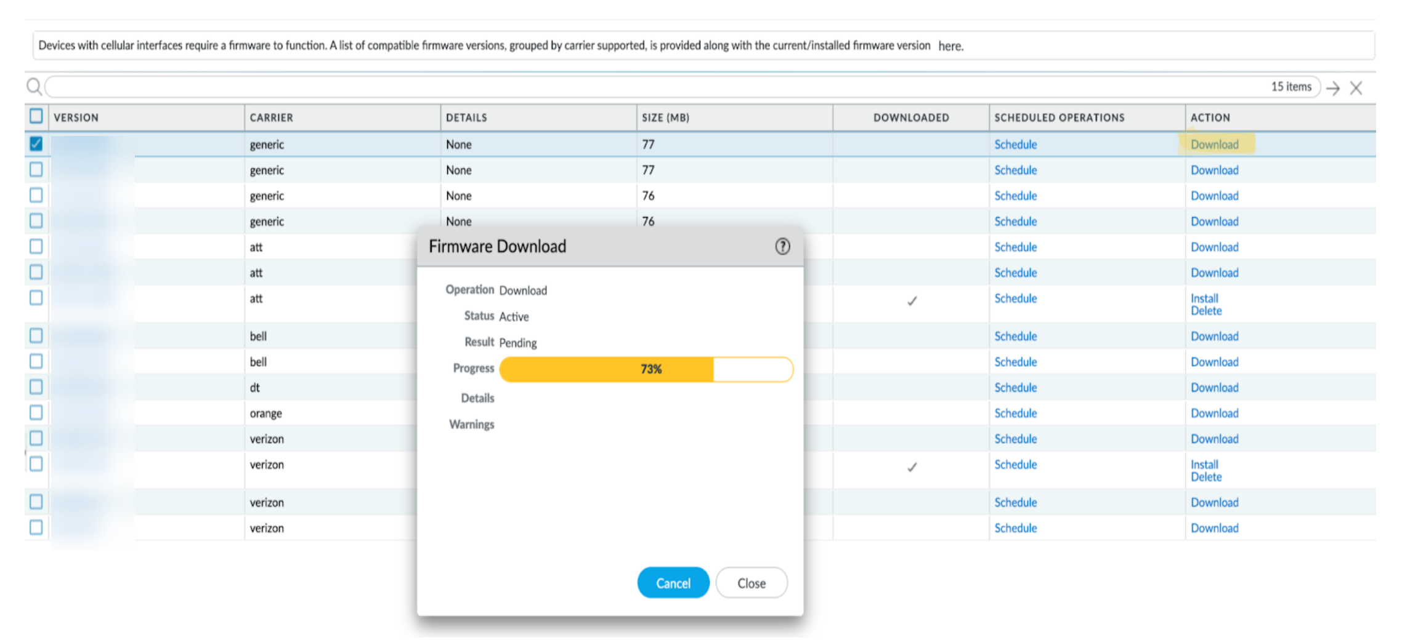Tick the dt carrier row checkbox

(x=36, y=386)
